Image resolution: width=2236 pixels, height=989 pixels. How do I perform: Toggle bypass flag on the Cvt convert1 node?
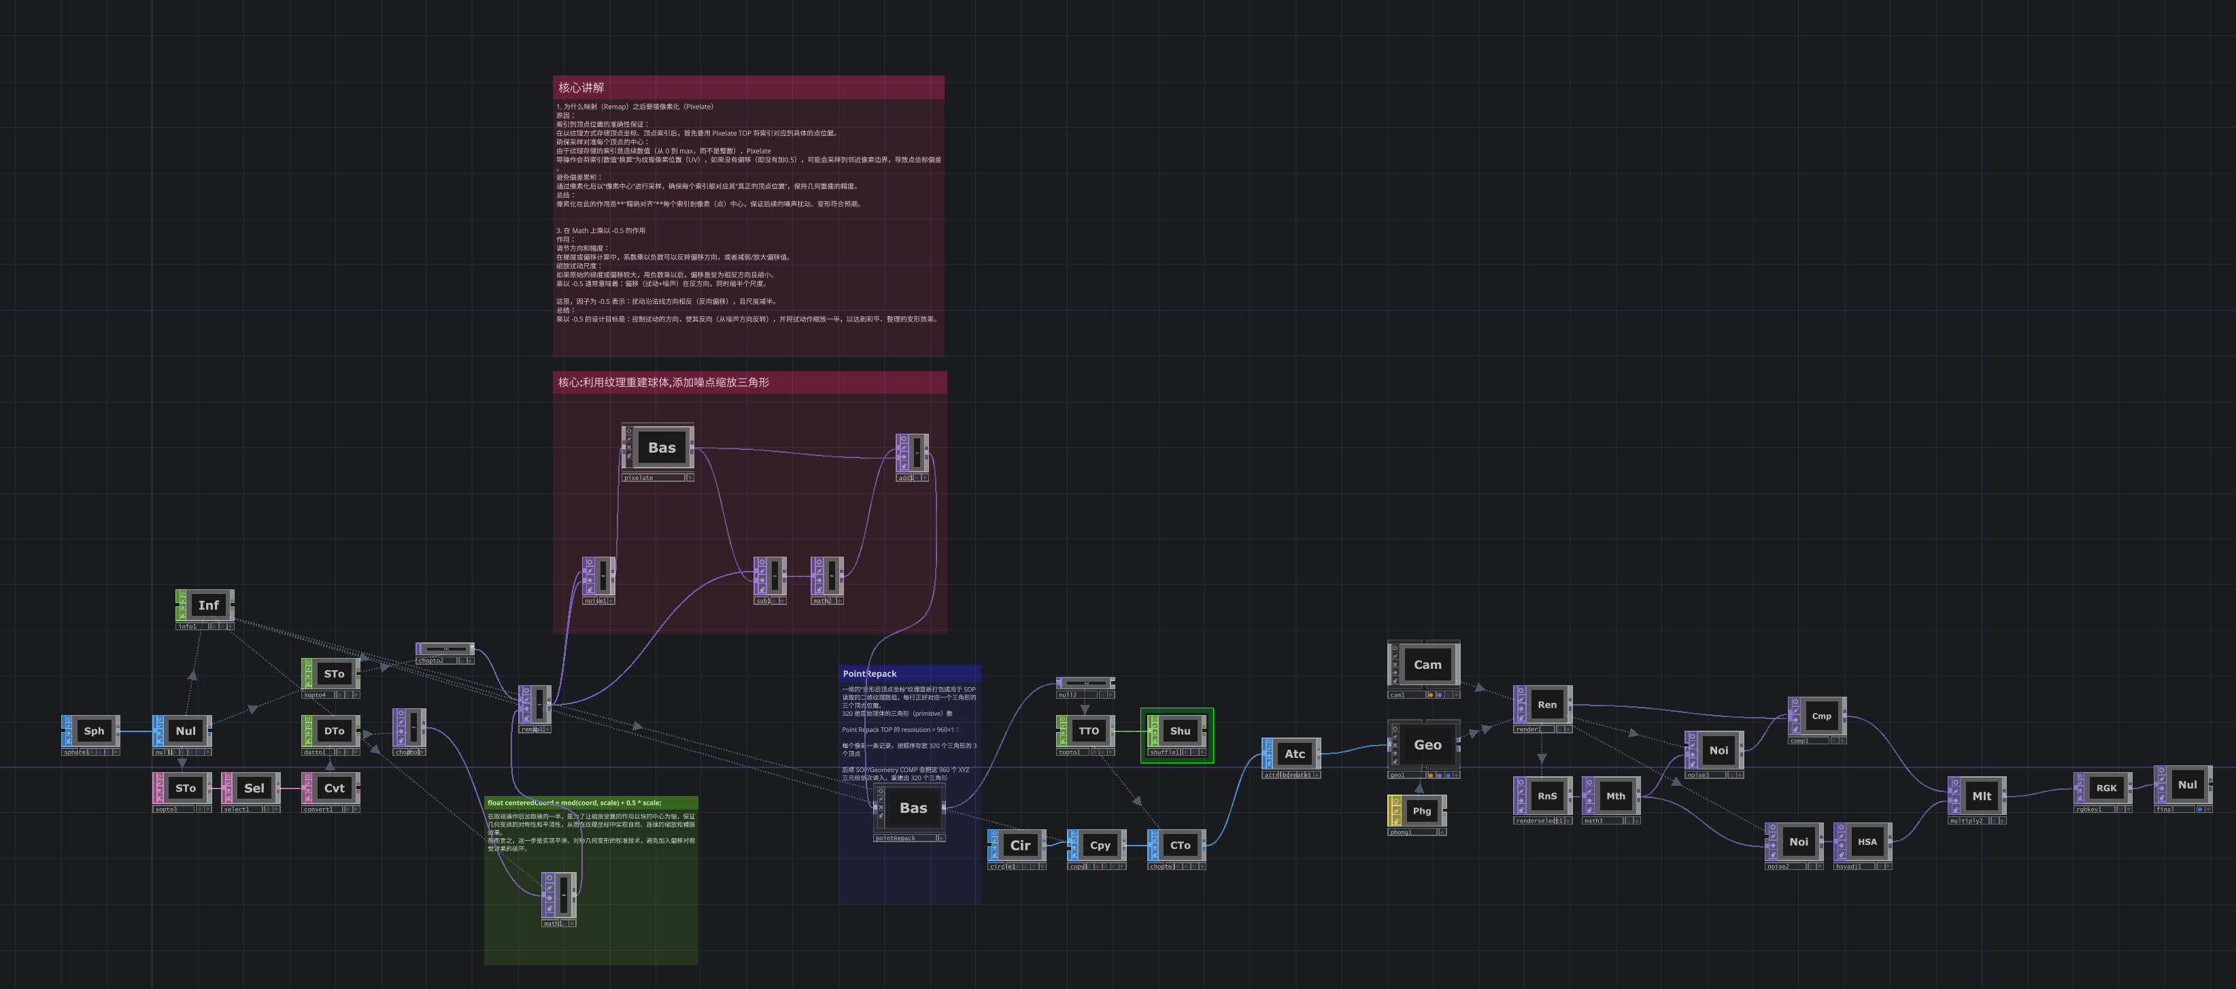309,791
